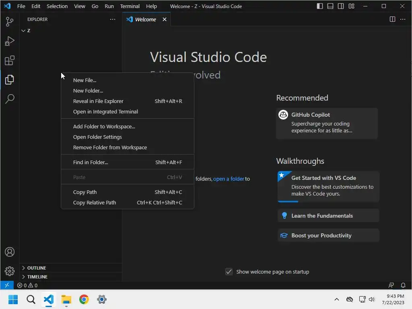Choose New Folder... in context menu

128,91
